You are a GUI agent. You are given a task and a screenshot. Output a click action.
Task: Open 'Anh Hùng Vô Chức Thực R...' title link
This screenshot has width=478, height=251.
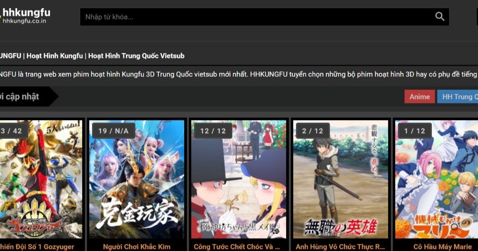340,247
